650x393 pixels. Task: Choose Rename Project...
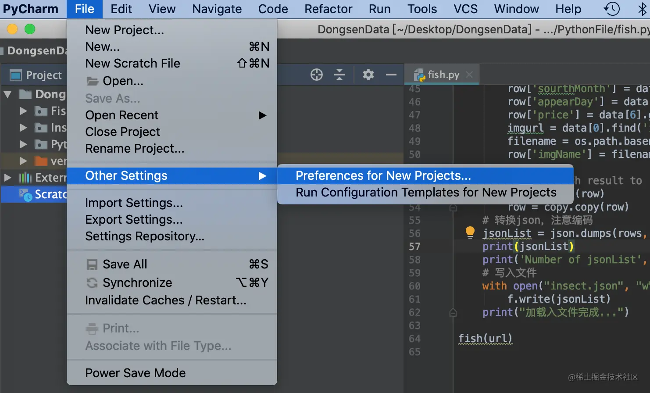point(172,149)
